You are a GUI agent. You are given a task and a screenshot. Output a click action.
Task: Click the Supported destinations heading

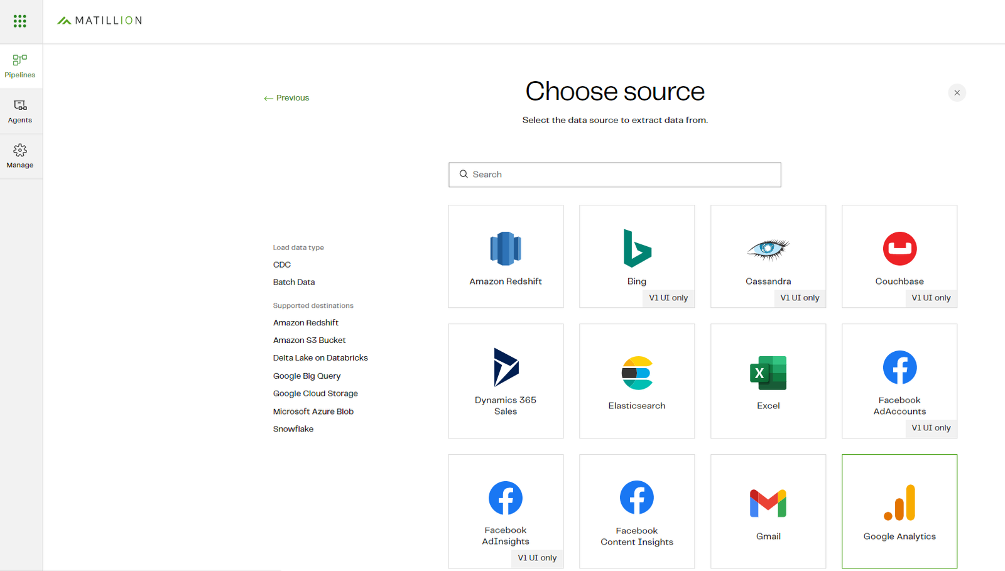coord(313,306)
